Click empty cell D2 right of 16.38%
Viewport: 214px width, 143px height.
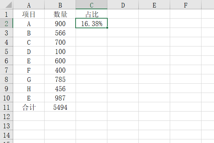123,23
